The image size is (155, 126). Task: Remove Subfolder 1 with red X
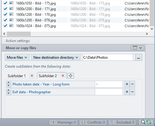coord(32,76)
